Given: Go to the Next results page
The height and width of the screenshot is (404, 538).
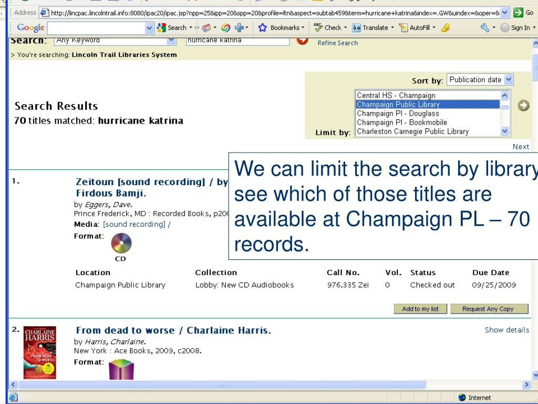Looking at the screenshot, I should tap(521, 147).
